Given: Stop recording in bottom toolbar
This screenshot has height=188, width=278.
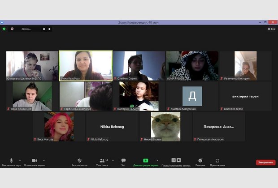Looking at the screenshot, I should [x=179, y=160].
